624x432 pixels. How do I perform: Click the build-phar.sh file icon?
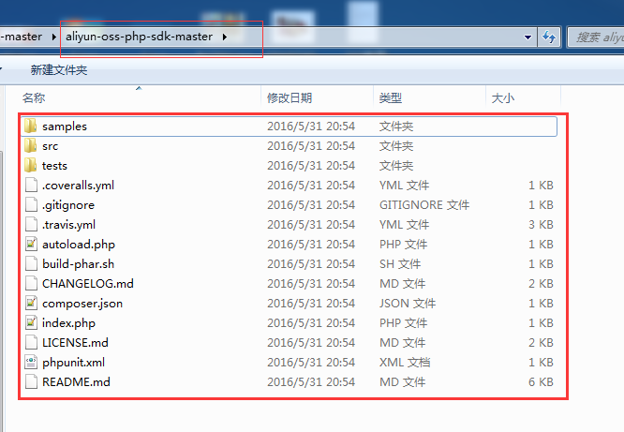tap(31, 264)
